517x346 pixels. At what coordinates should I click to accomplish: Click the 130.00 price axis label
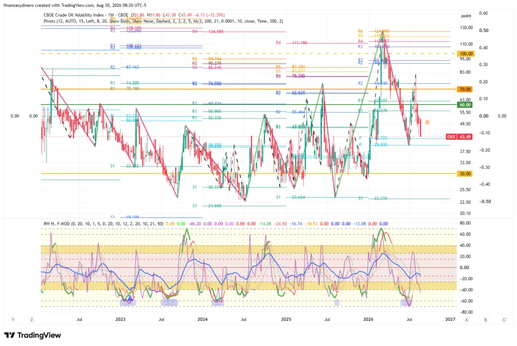coord(466,28)
